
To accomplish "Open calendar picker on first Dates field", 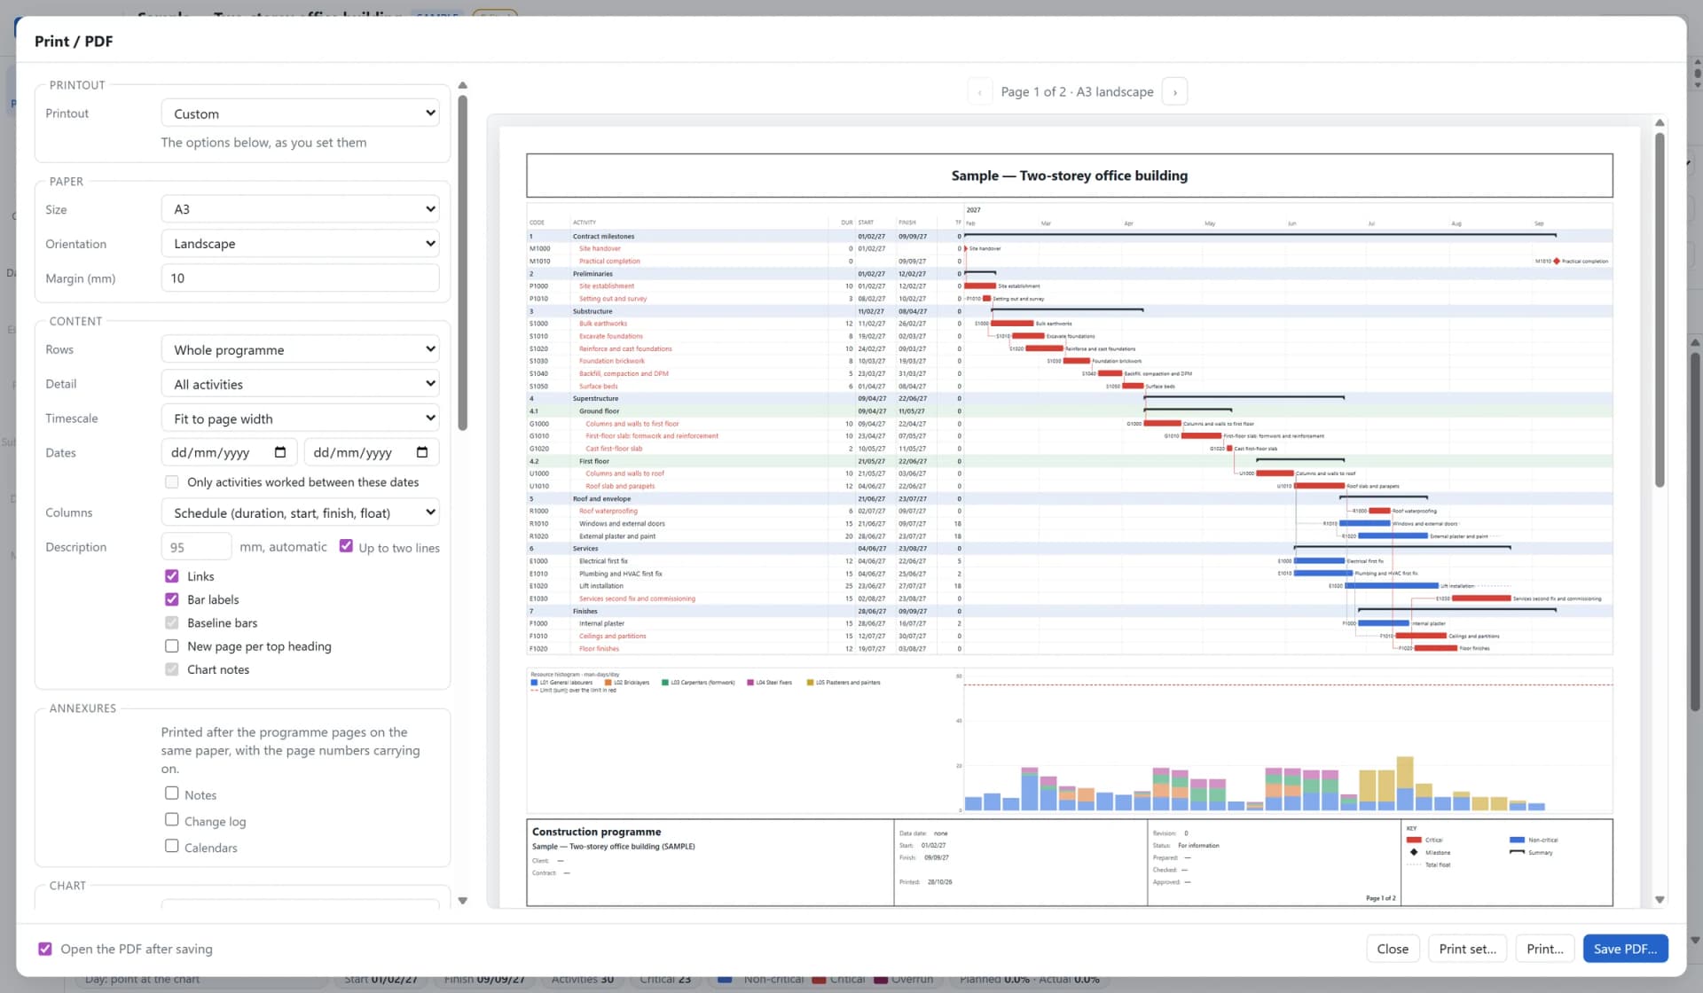I will point(280,452).
